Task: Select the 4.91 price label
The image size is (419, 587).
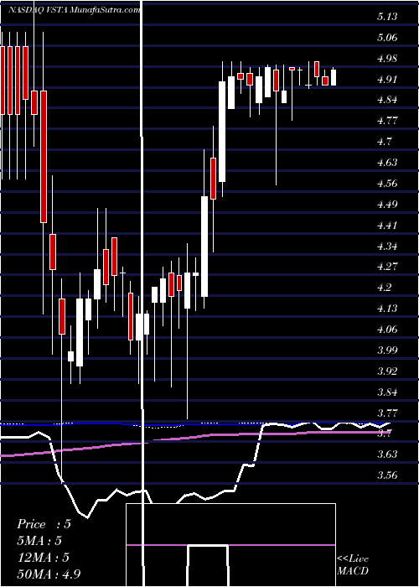Action: [385, 80]
